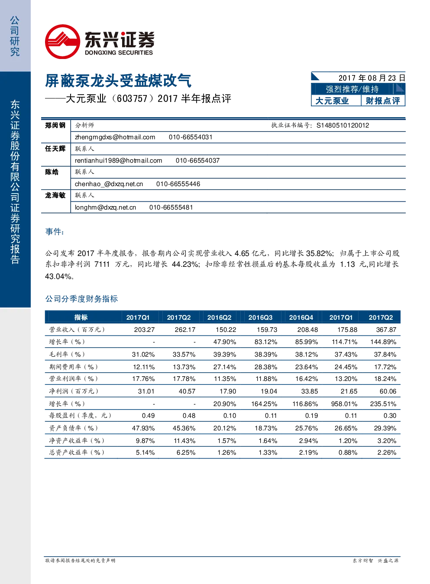430x584 pixels.
Task: Click email chenhao_@dxzq.net.cn
Action: coord(109,184)
